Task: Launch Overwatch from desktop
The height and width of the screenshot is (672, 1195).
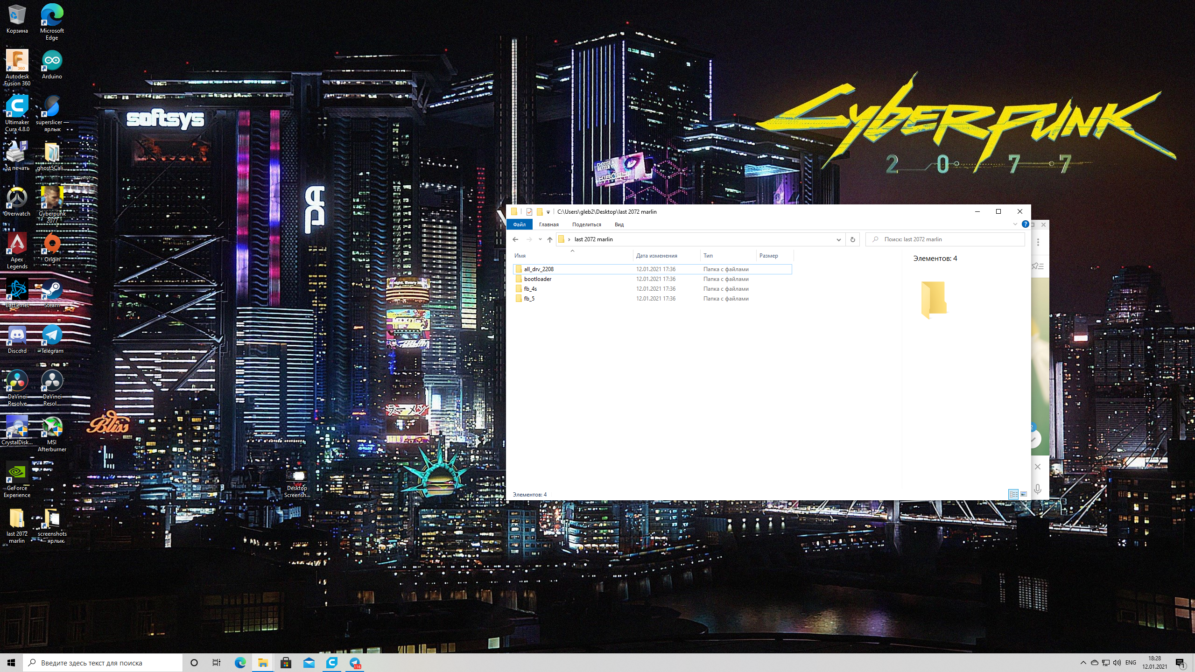Action: pos(17,202)
